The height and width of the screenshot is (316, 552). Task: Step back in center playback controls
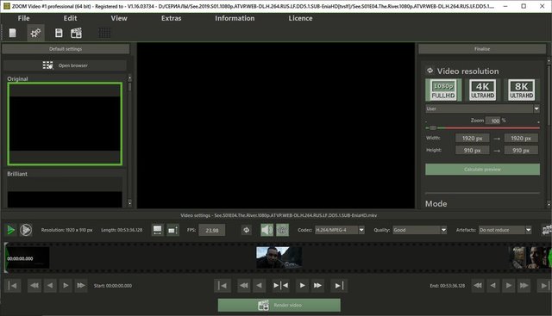[x=259, y=285]
